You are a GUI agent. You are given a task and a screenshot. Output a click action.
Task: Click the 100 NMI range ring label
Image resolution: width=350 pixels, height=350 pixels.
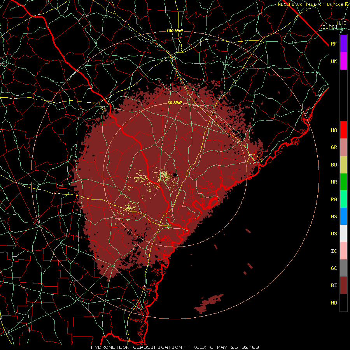pos(175,31)
